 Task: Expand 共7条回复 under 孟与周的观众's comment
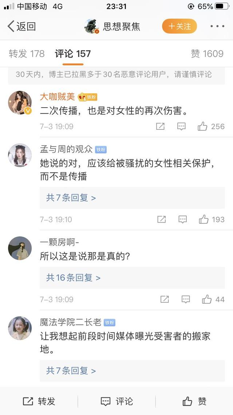point(71,198)
